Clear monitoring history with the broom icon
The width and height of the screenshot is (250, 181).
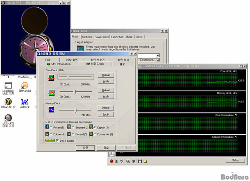pyautogui.click(x=121, y=161)
